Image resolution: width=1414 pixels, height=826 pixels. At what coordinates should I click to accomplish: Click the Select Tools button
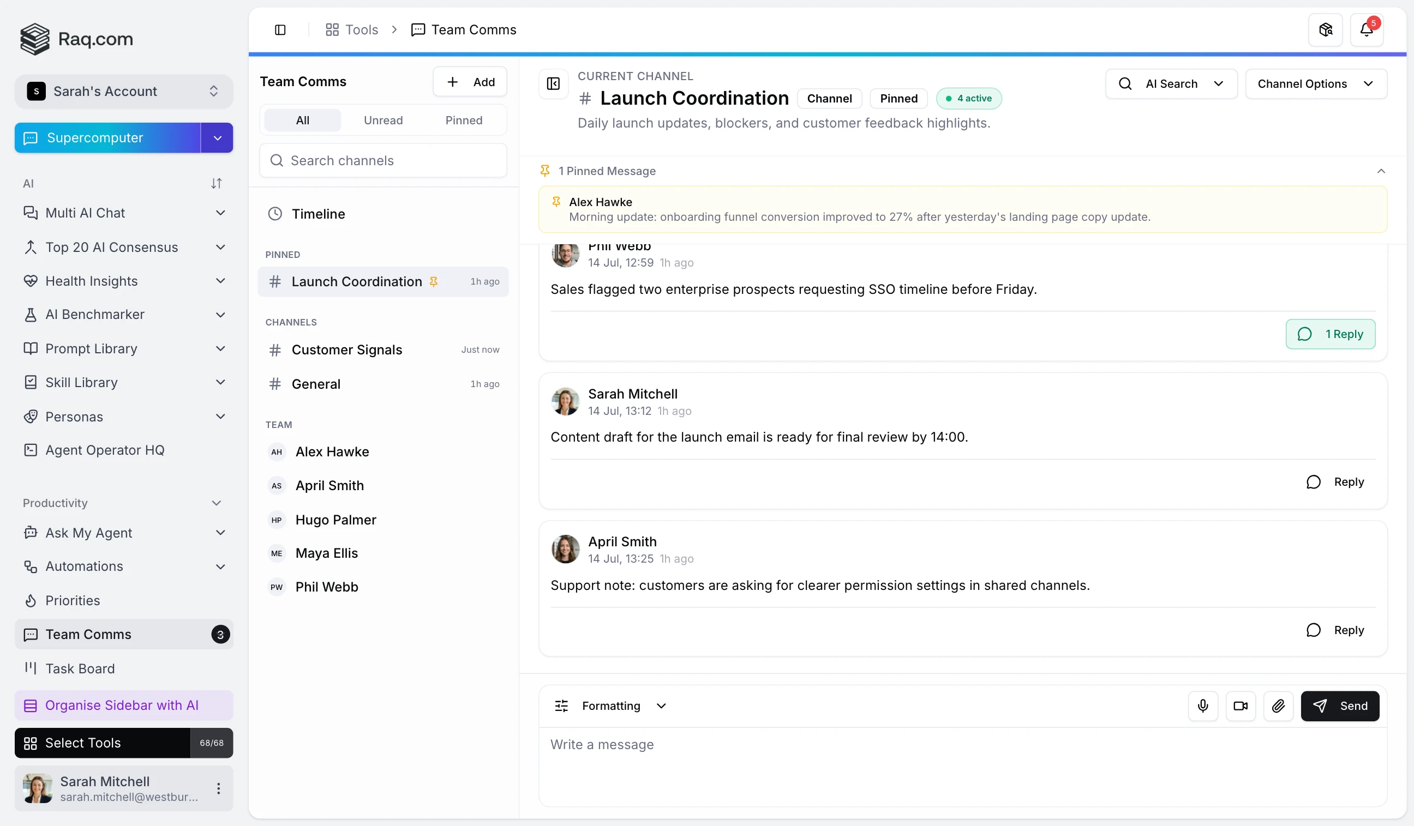tap(102, 743)
